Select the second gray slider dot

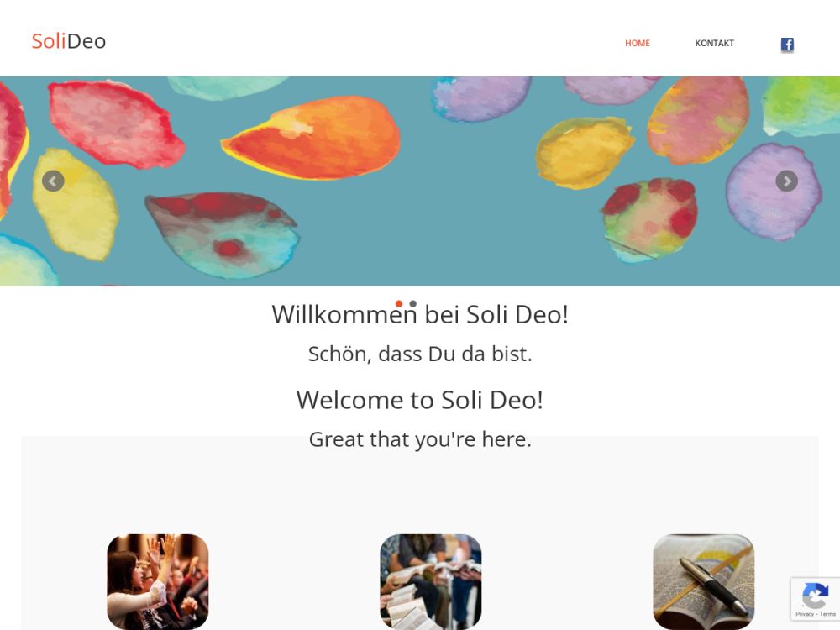click(413, 304)
